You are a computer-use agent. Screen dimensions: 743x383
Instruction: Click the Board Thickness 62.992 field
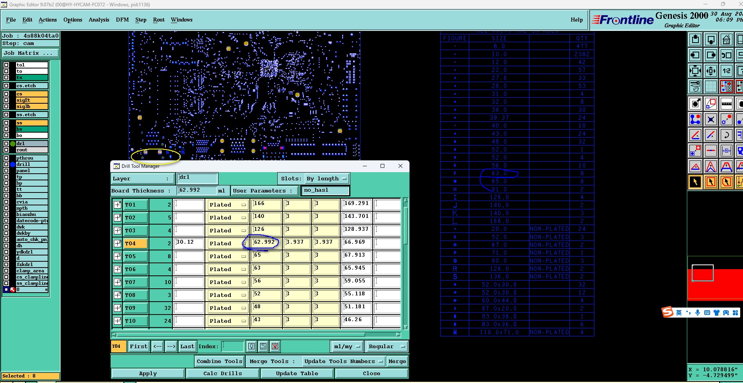pyautogui.click(x=197, y=191)
